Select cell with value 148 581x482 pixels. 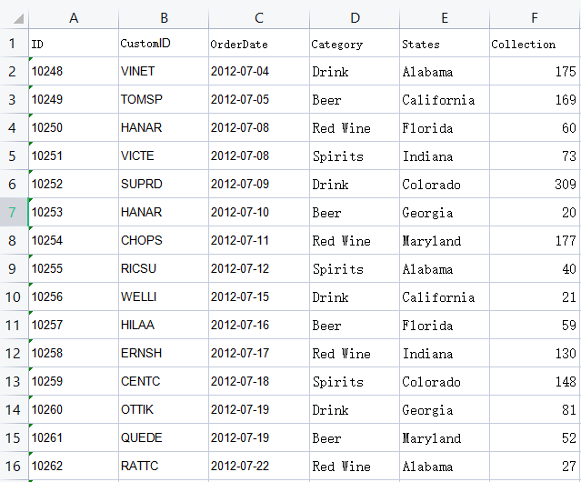(x=535, y=381)
